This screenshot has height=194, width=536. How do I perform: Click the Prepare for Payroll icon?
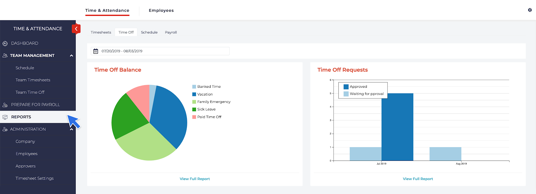click(x=5, y=105)
